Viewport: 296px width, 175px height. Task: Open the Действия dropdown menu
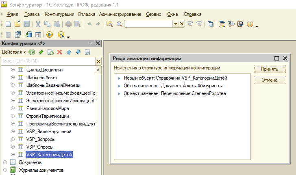click(13, 52)
